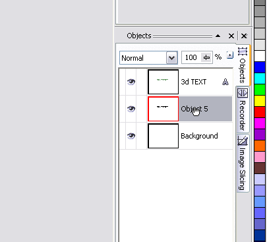Click the Image Slicing icon on the tab
267x242 pixels.
pos(243,140)
